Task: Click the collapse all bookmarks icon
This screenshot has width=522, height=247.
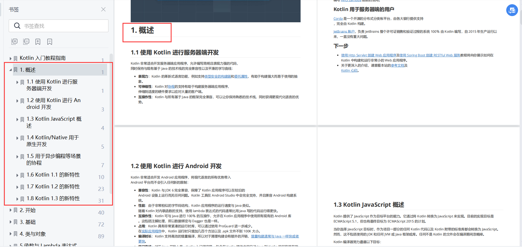Action: [x=26, y=42]
